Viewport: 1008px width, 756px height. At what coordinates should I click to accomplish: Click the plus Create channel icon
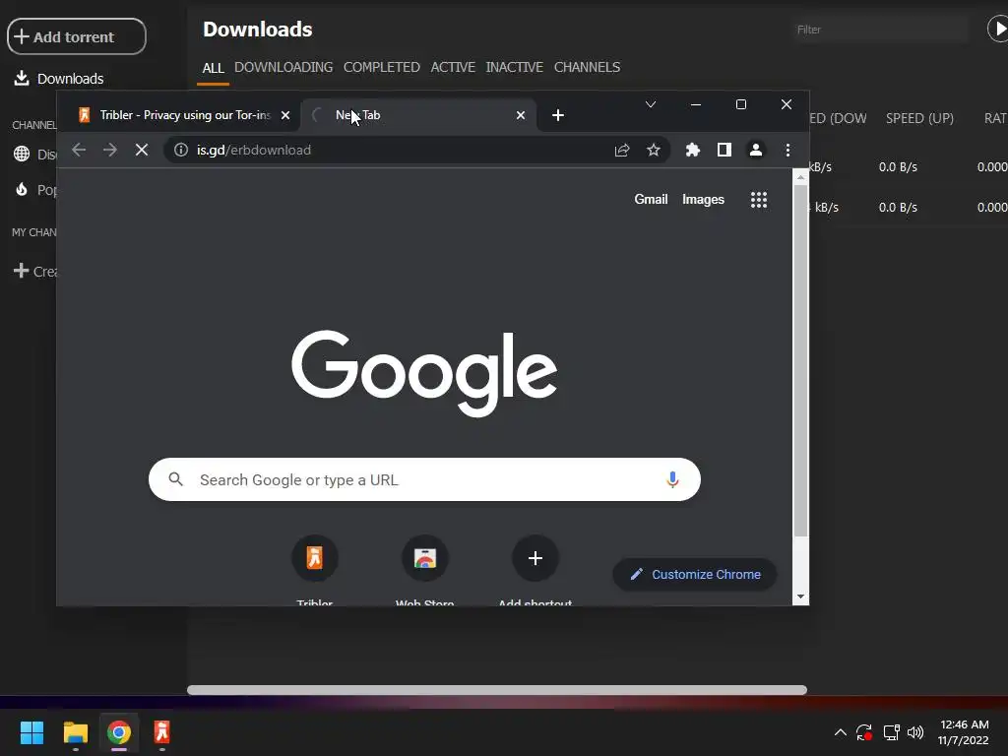(22, 271)
